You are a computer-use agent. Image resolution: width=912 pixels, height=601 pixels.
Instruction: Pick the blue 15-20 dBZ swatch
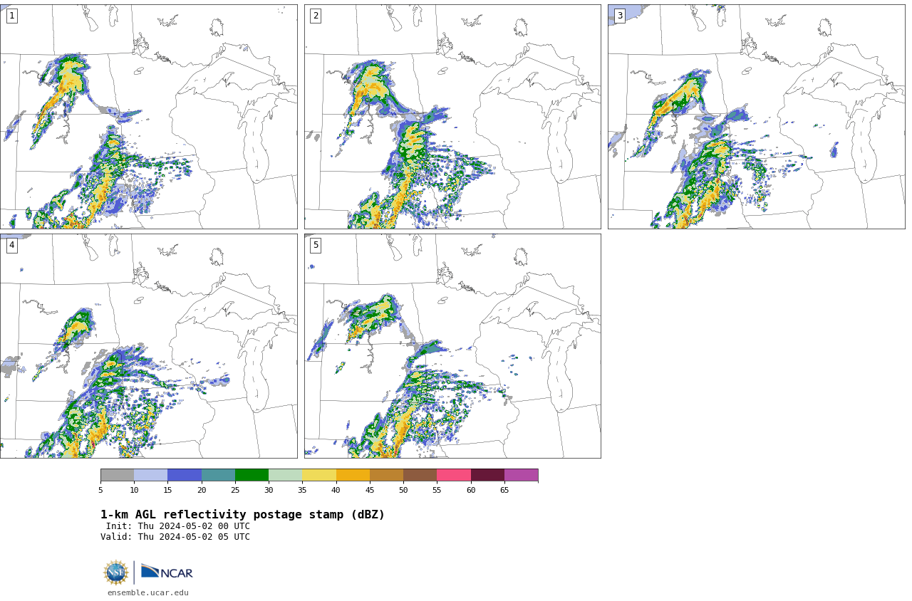click(185, 475)
